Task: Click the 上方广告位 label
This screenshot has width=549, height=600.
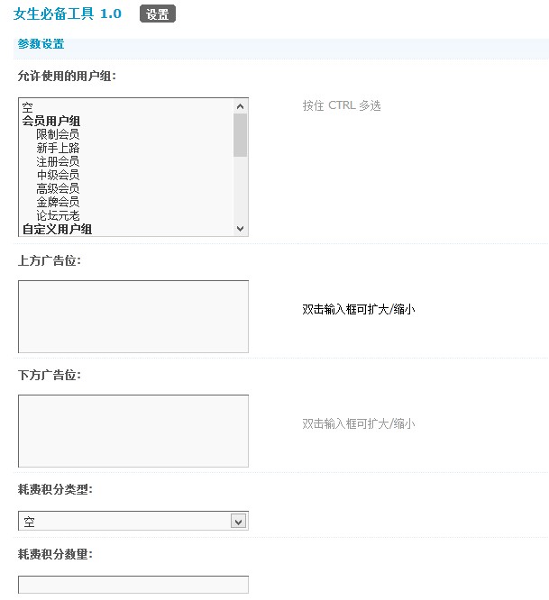Action: point(50,260)
